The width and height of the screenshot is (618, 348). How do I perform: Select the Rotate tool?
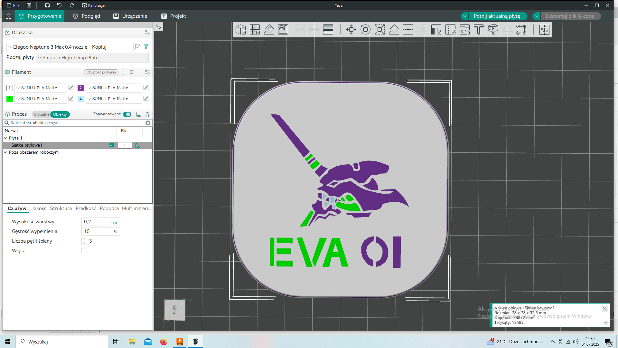365,30
